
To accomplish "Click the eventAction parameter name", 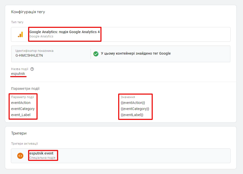I will [21, 103].
